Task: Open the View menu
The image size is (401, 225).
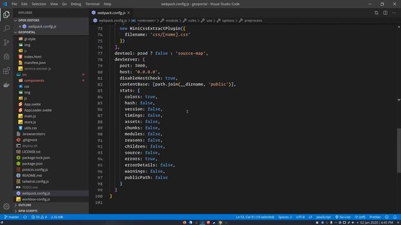Action: click(54, 4)
